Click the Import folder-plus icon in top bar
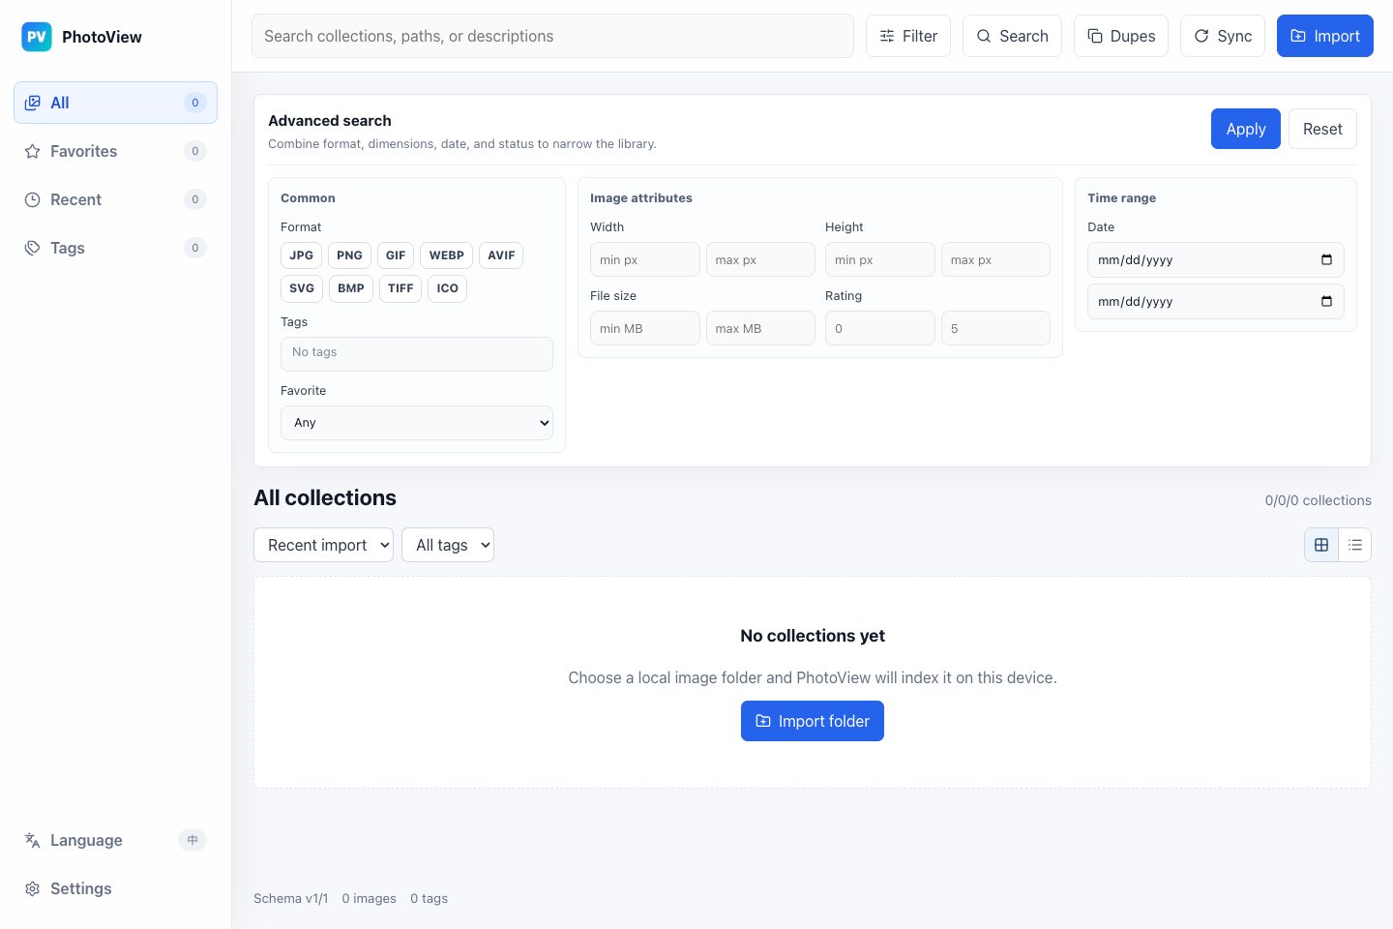 (x=1298, y=36)
